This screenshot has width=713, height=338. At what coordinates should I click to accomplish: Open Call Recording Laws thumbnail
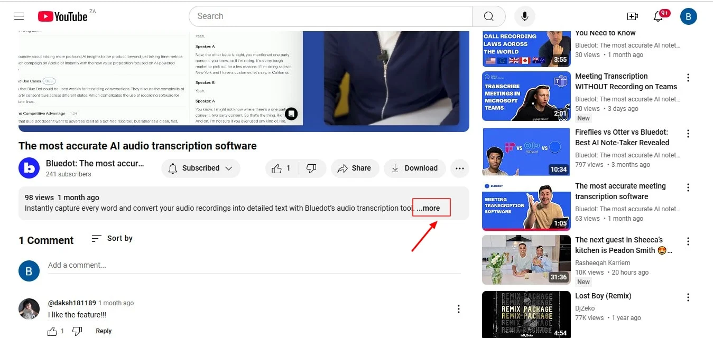click(x=526, y=48)
